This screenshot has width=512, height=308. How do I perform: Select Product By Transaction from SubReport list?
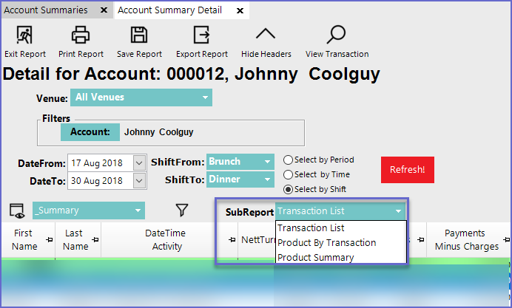tap(326, 243)
